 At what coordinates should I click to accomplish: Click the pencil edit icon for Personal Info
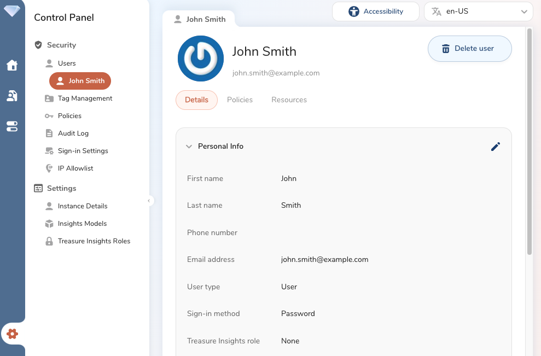pos(496,147)
